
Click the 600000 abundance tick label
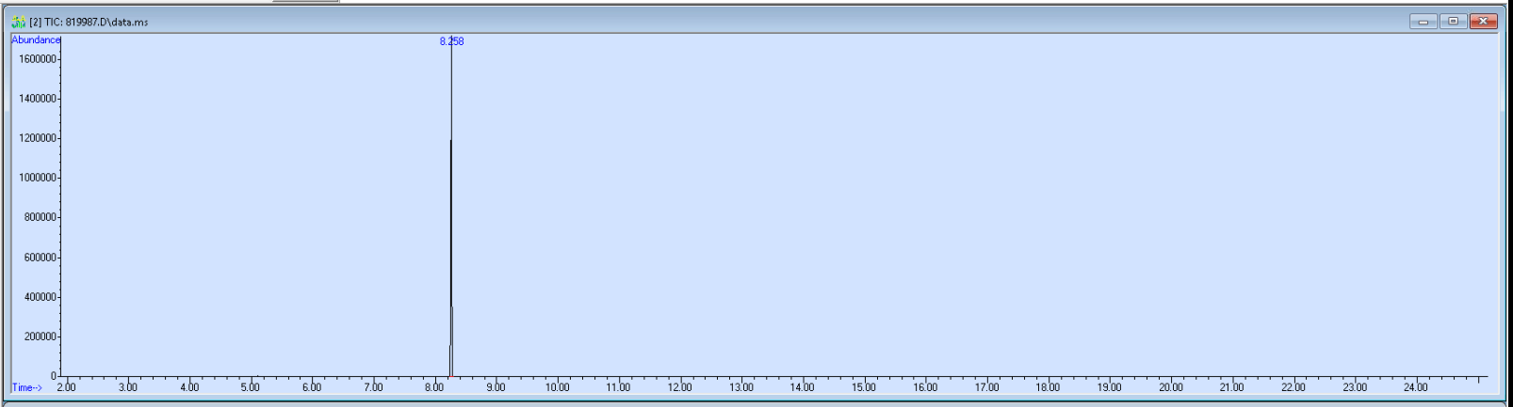[41, 258]
